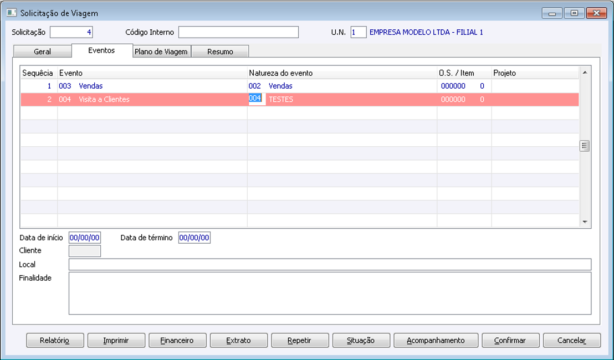The height and width of the screenshot is (360, 614).
Task: Click the Repetir button
Action: (300, 341)
